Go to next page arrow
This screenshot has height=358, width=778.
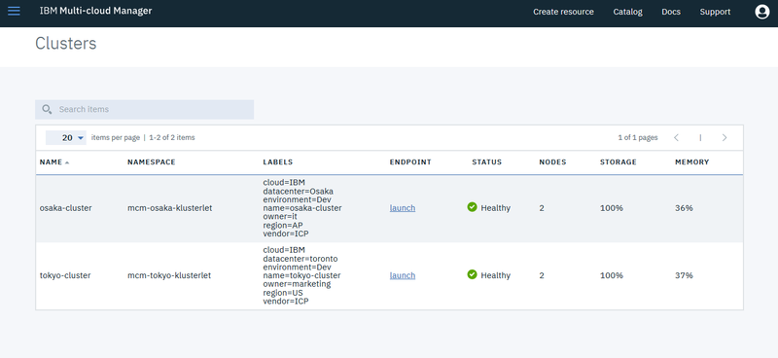725,137
